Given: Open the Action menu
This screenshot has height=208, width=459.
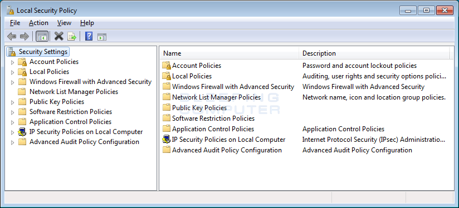Looking at the screenshot, I should 38,23.
